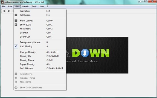
Task: Choose Reset Canvas
Action: coord(40,21)
